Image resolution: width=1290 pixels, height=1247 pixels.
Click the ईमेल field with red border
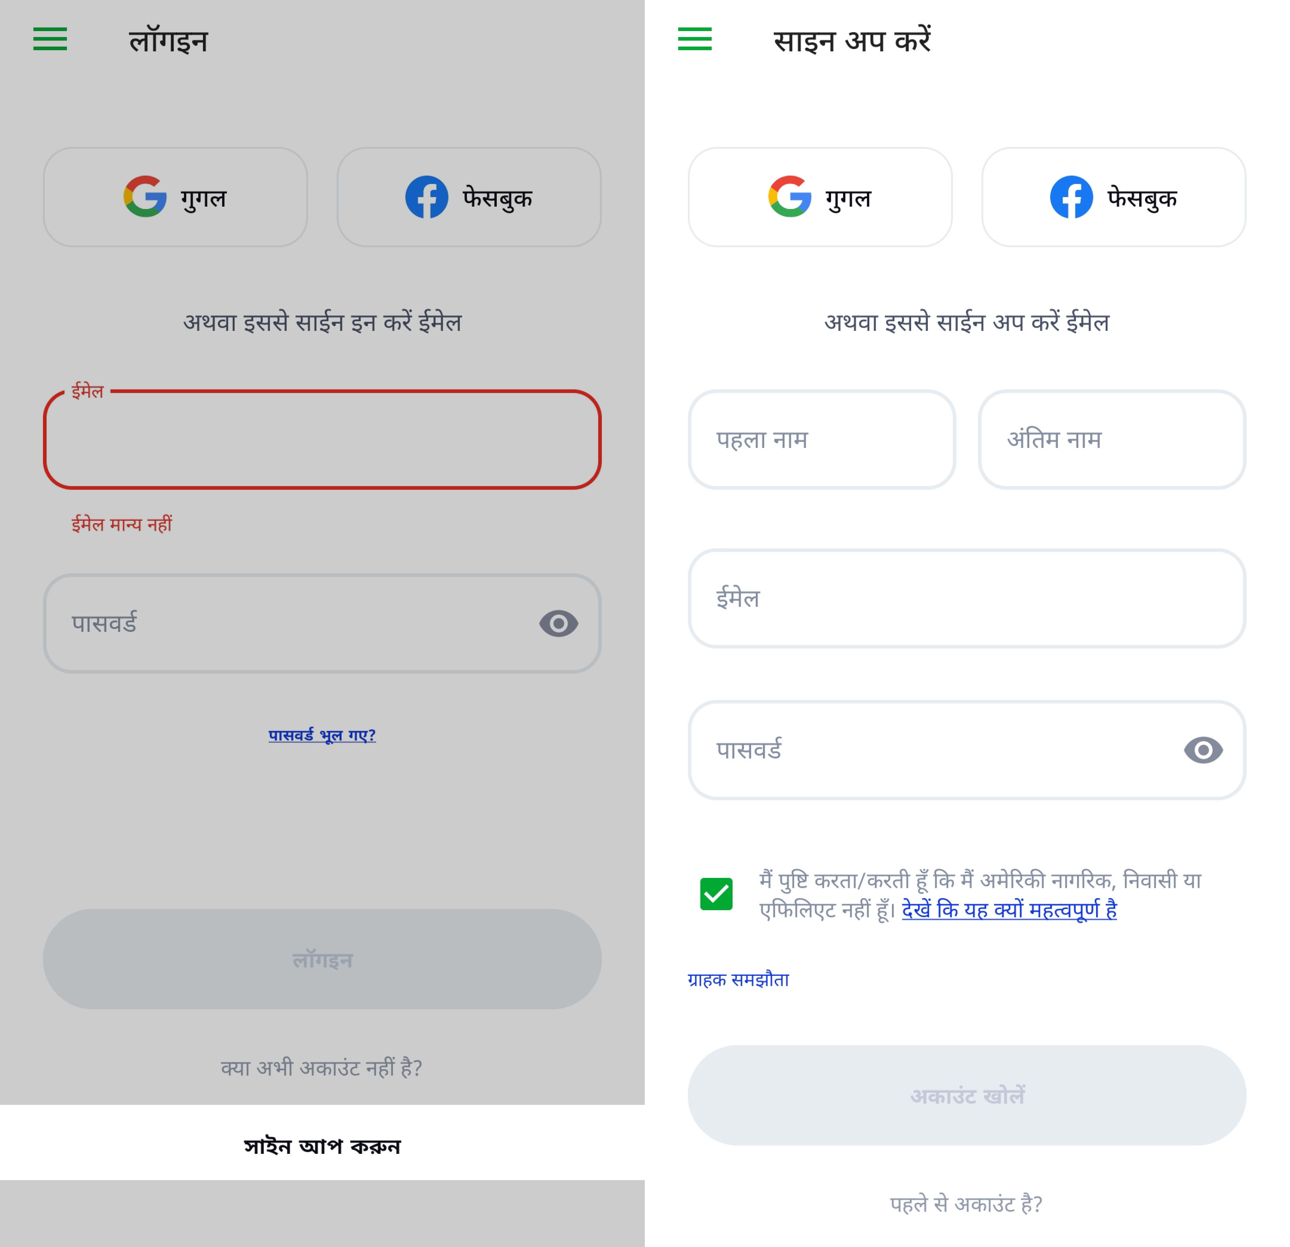pos(322,440)
